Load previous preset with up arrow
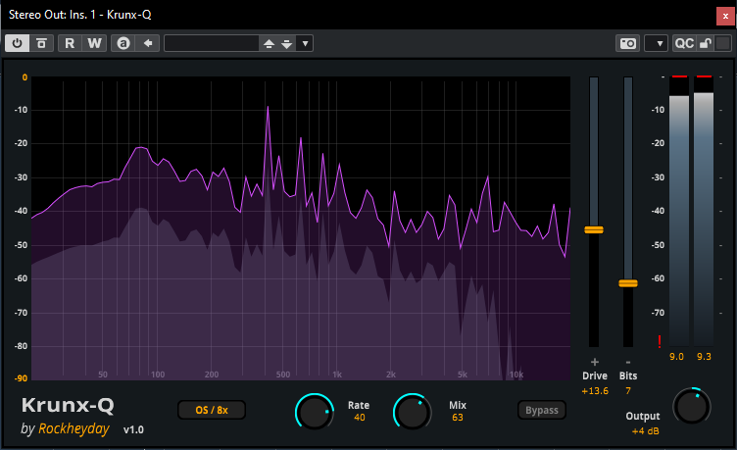Screen dimensions: 737x450 pos(269,44)
